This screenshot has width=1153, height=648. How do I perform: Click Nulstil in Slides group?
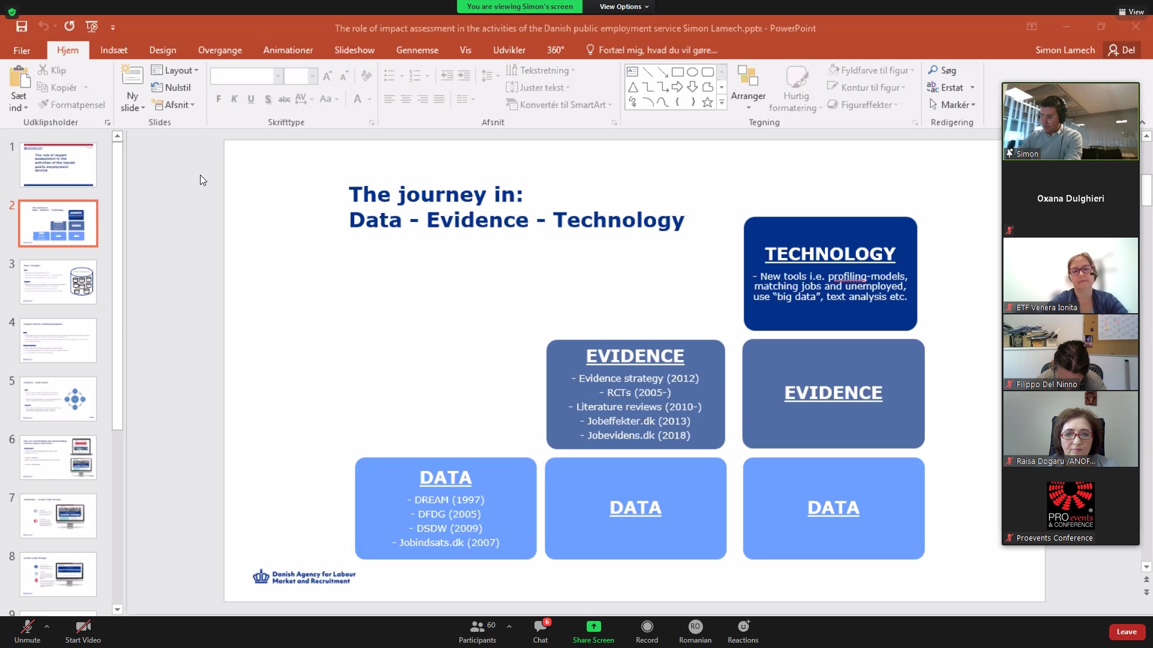coord(171,88)
